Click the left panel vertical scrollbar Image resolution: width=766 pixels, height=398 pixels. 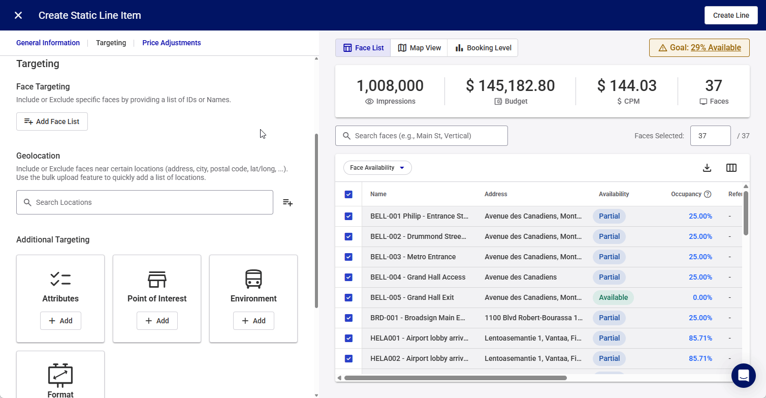point(316,221)
